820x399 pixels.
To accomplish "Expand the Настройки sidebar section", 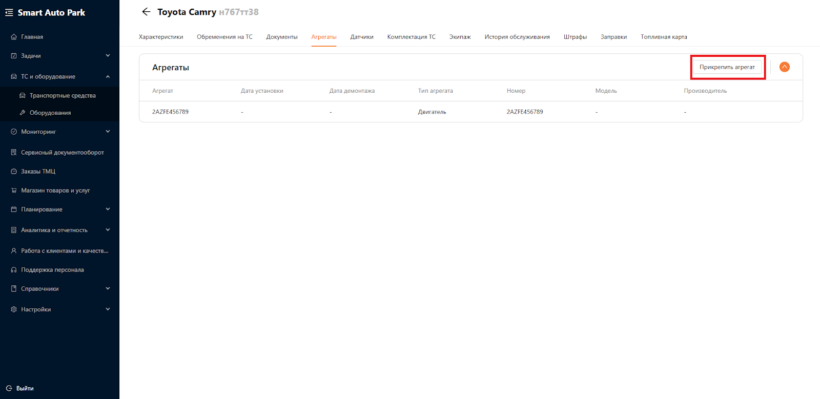I will [x=108, y=309].
